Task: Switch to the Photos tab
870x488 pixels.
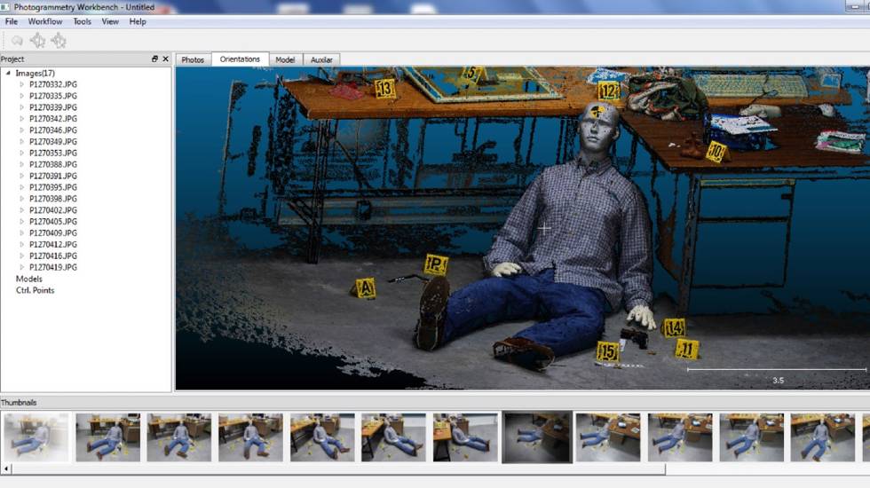Action: click(193, 59)
